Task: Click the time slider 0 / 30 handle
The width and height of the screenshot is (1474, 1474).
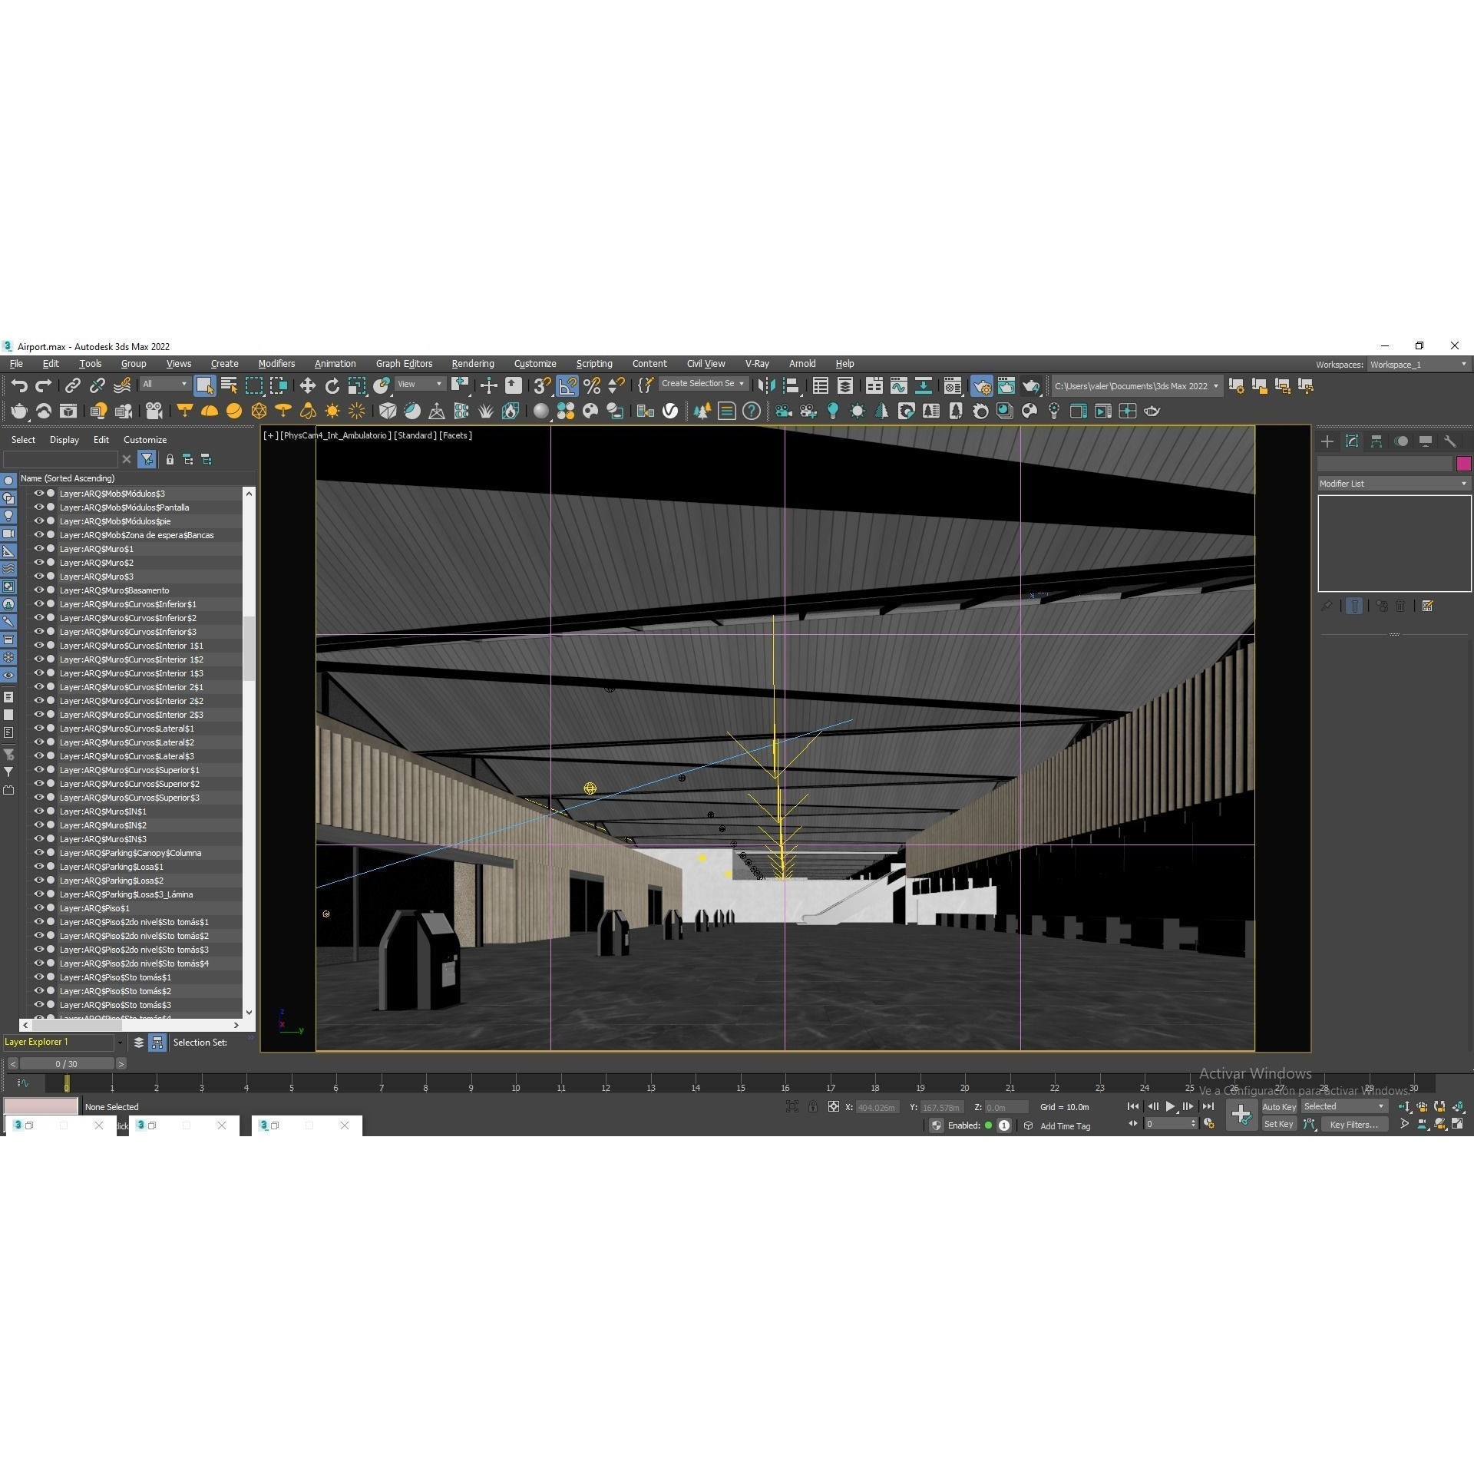Action: [67, 1064]
